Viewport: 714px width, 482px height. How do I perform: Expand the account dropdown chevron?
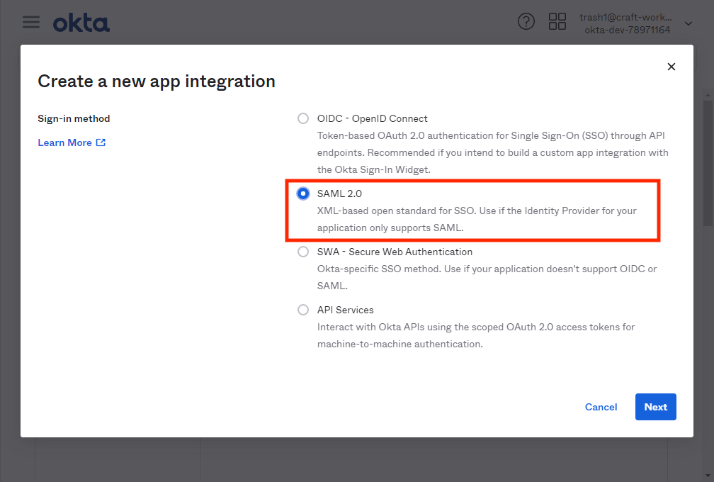pos(688,23)
